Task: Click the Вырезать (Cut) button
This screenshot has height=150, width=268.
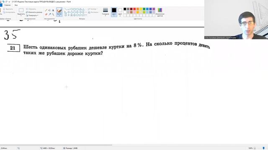Action: tap(8, 9)
